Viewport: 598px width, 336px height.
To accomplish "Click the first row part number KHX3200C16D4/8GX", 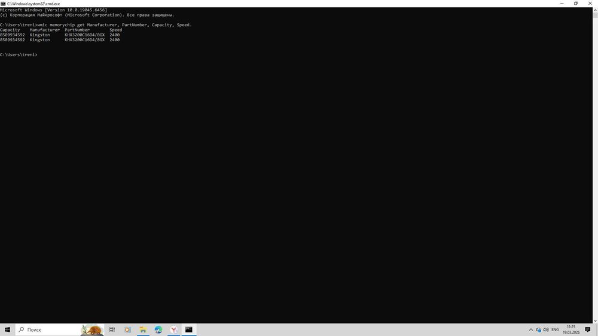I will (85, 35).
